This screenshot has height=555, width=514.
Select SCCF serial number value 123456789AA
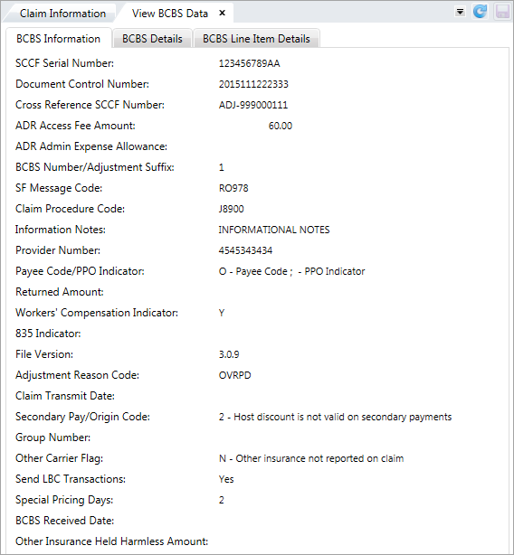[249, 63]
